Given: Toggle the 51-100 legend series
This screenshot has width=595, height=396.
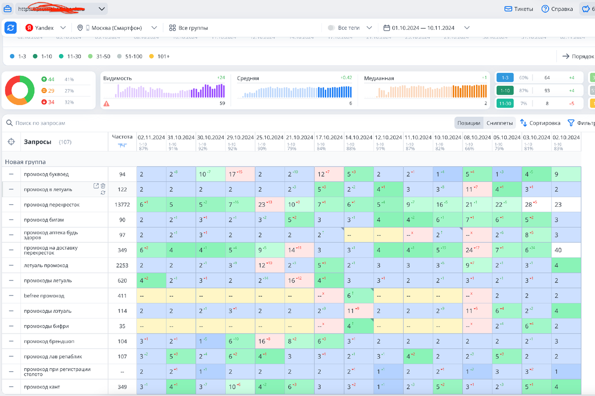Looking at the screenshot, I should [130, 57].
